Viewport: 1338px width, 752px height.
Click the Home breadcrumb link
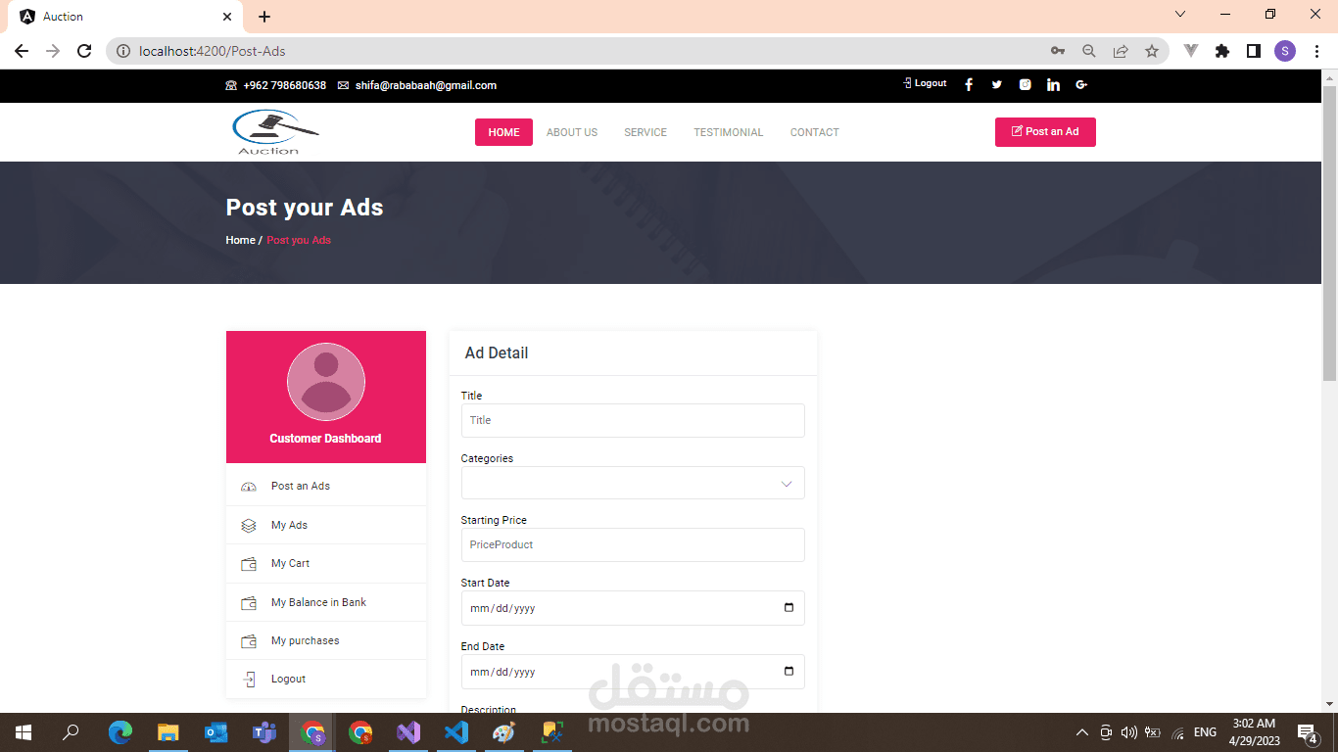[x=240, y=240]
